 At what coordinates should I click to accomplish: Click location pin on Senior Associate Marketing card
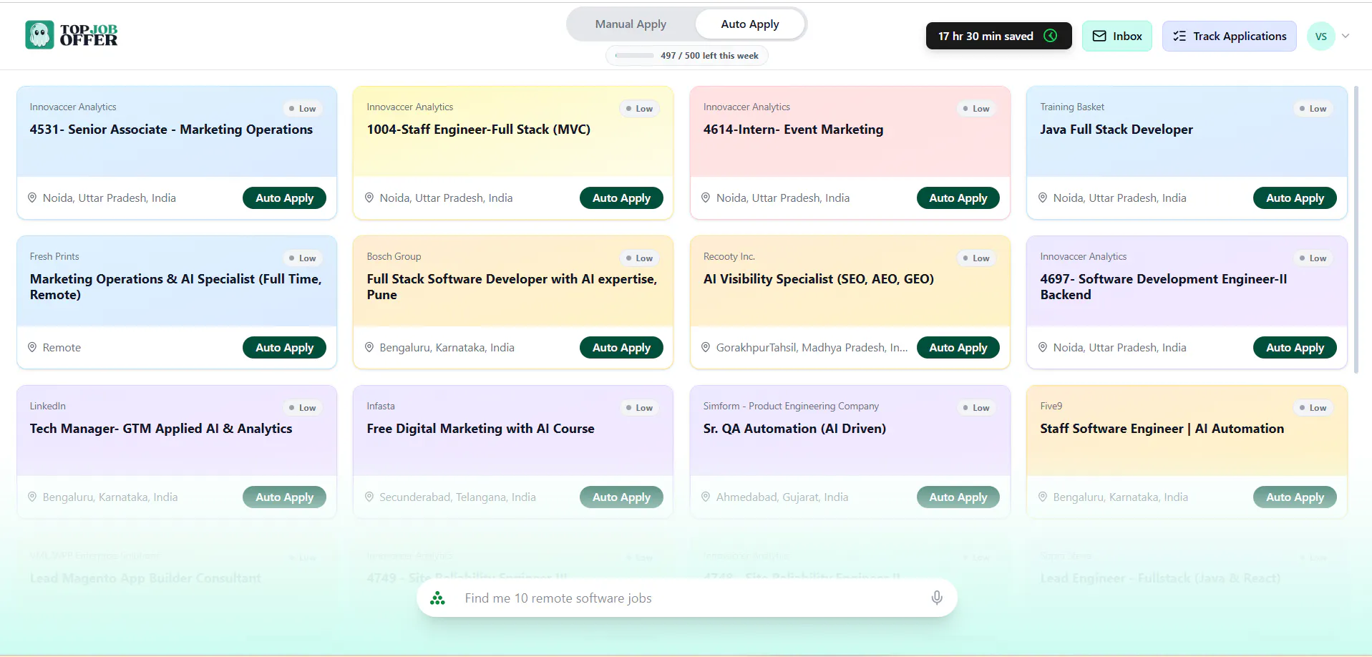[x=32, y=198]
